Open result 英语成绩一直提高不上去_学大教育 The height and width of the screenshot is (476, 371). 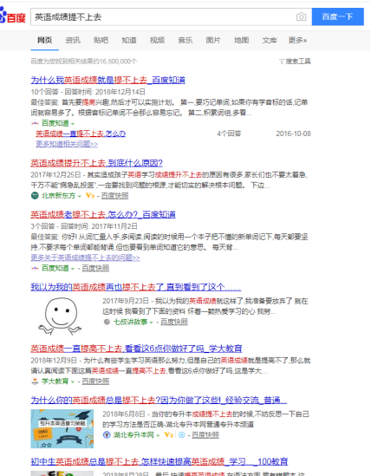(136, 349)
